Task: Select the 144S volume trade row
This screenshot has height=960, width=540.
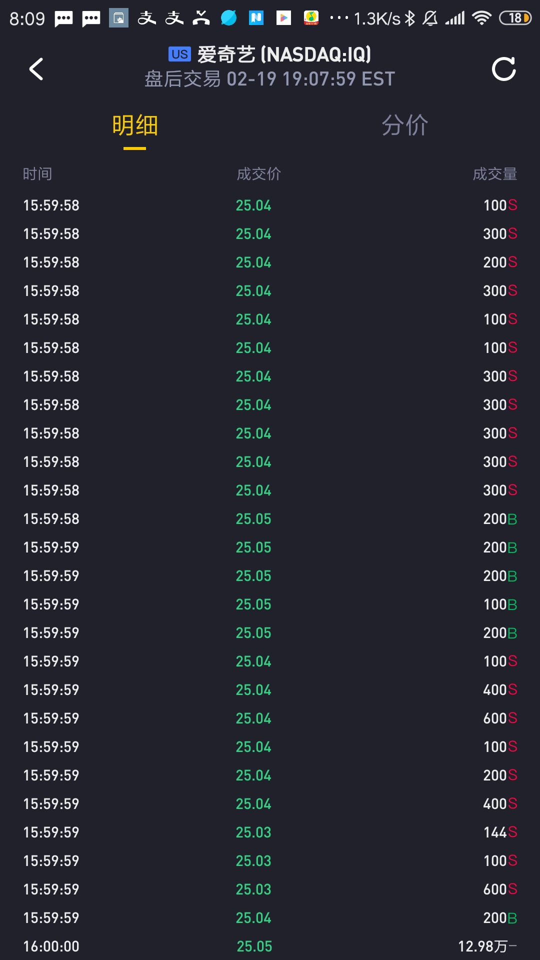Action: pyautogui.click(x=270, y=832)
